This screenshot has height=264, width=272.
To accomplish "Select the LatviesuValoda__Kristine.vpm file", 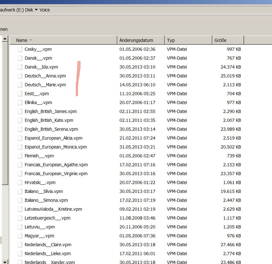I will (x=53, y=209).
